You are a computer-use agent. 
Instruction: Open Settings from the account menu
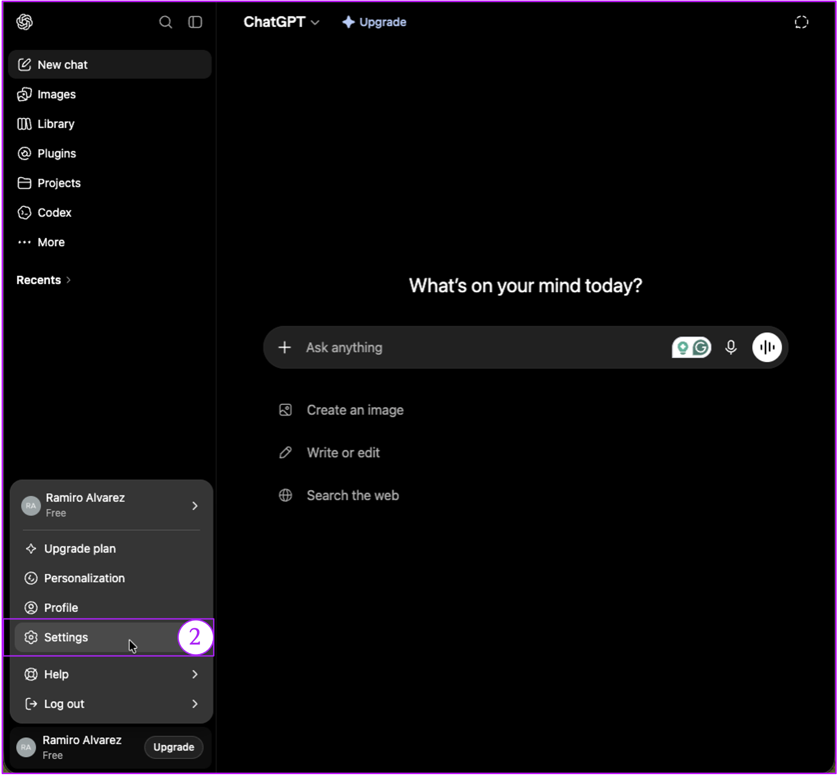tap(111, 637)
